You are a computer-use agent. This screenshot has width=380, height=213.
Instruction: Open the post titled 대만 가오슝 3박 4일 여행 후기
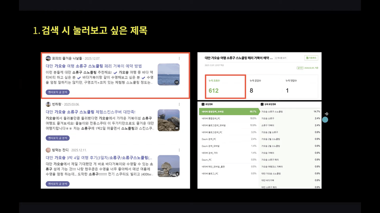pyautogui.click(x=99, y=158)
